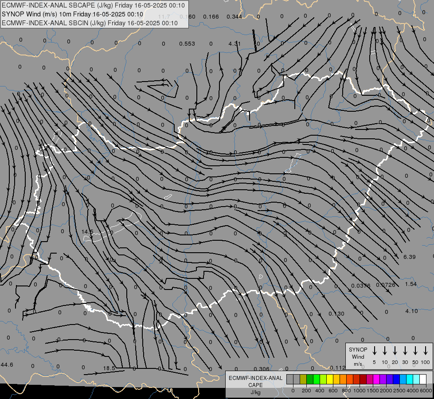Click the 1500 tick label on CAPE scale
Image resolution: width=434 pixels, height=399 pixels.
[x=373, y=391]
